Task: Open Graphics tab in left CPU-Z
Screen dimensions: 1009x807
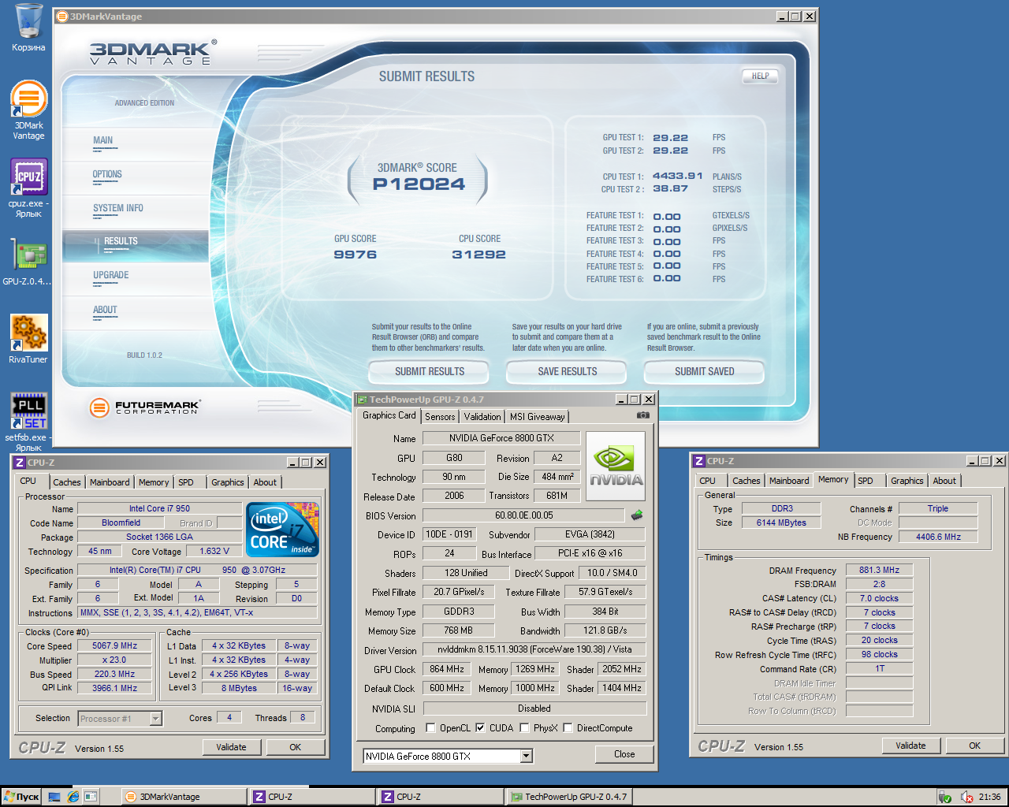Action: 228,482
